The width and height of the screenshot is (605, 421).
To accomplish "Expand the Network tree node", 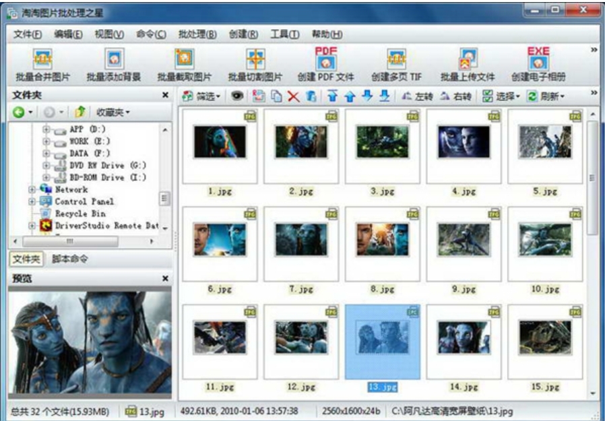I will 32,189.
